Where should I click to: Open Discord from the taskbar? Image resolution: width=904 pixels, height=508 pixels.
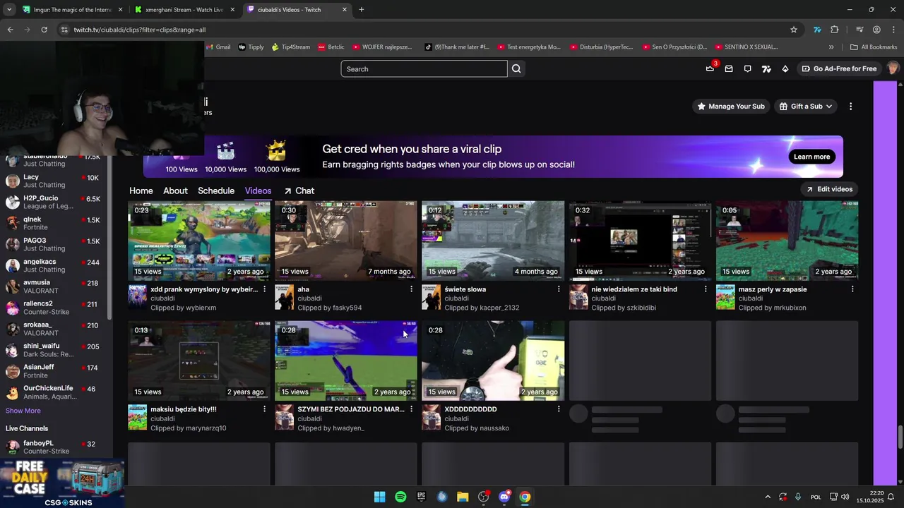click(504, 497)
